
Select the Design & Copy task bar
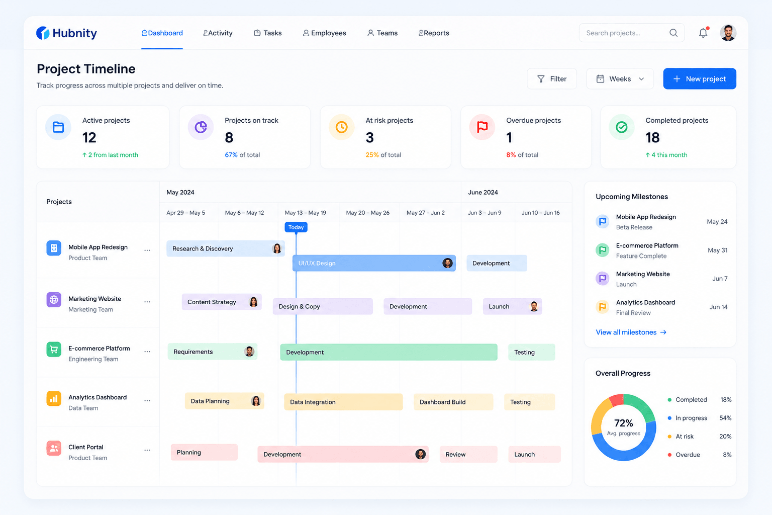pos(323,306)
